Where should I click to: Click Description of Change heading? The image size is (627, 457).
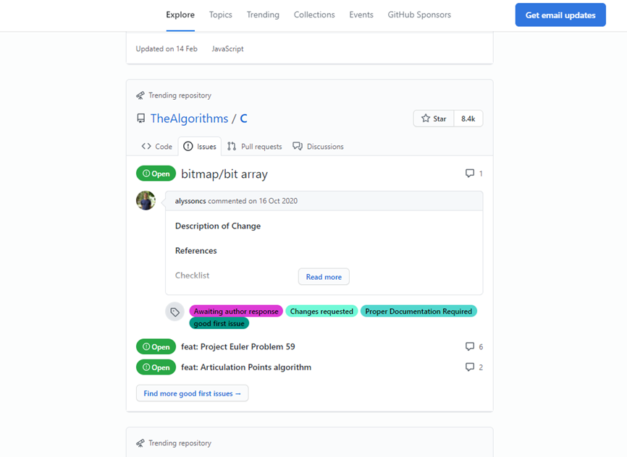(218, 226)
